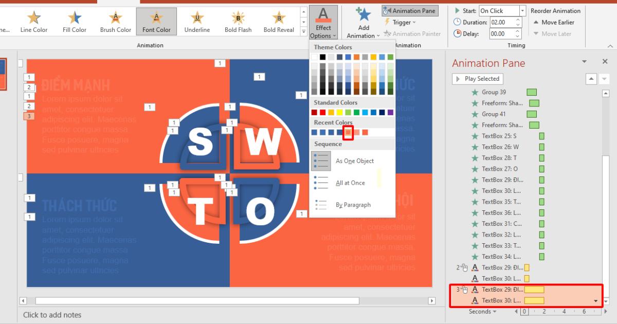Pick the highlighted orange Recent Color
The width and height of the screenshot is (617, 324).
[x=347, y=133]
